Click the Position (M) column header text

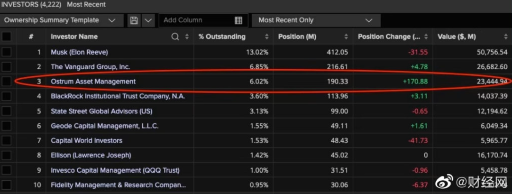[x=297, y=37]
